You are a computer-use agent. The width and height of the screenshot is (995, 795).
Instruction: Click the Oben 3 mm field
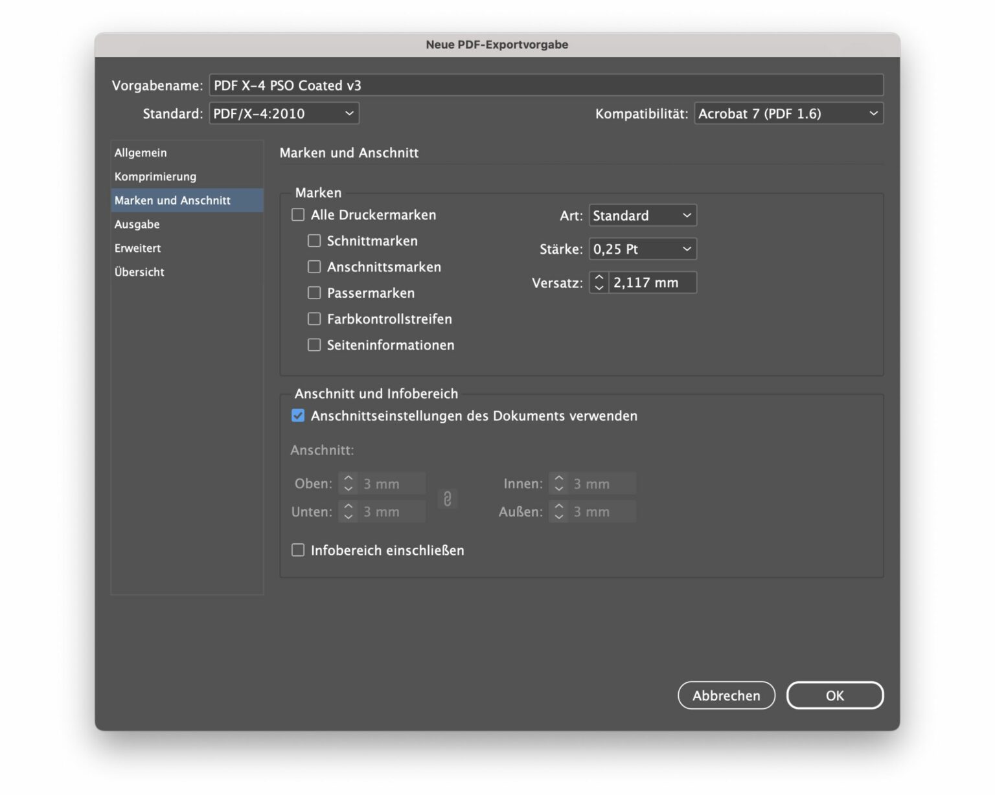pos(392,484)
